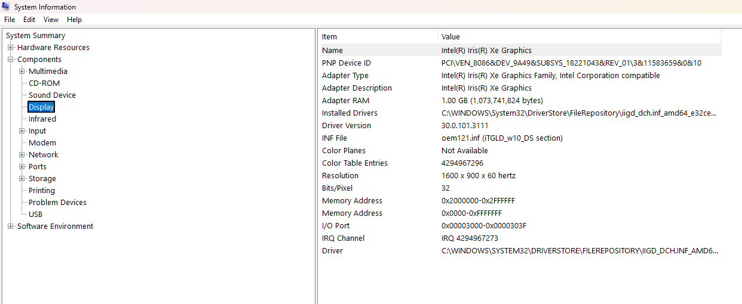Select the Adapter RAM row
This screenshot has height=304, width=742.
(x=520, y=101)
